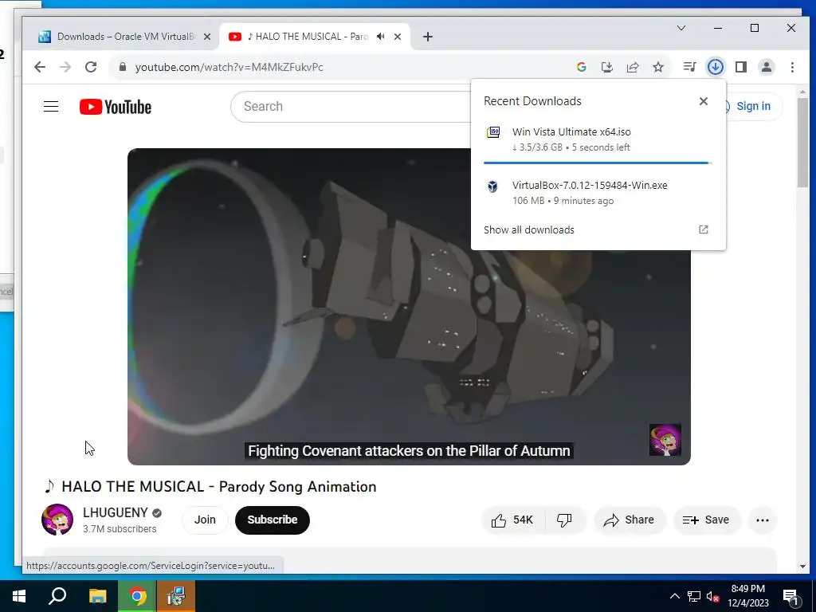Viewport: 816px width, 612px height.
Task: Close the HALO THE MUSICAL tab
Action: pos(398,37)
